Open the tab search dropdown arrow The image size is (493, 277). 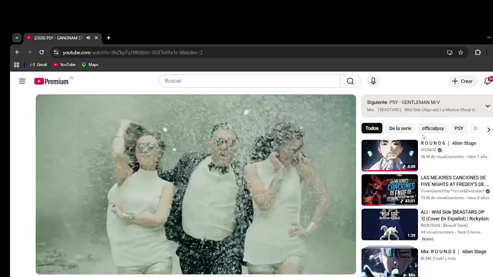click(x=17, y=38)
